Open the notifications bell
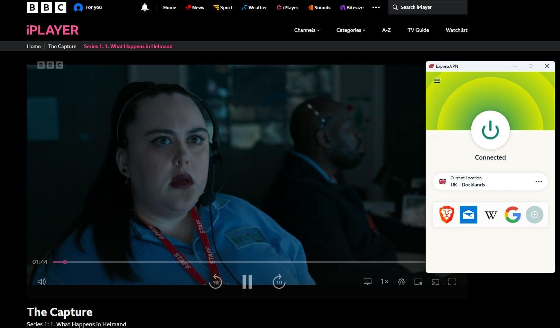This screenshot has height=328, width=560. click(x=145, y=7)
